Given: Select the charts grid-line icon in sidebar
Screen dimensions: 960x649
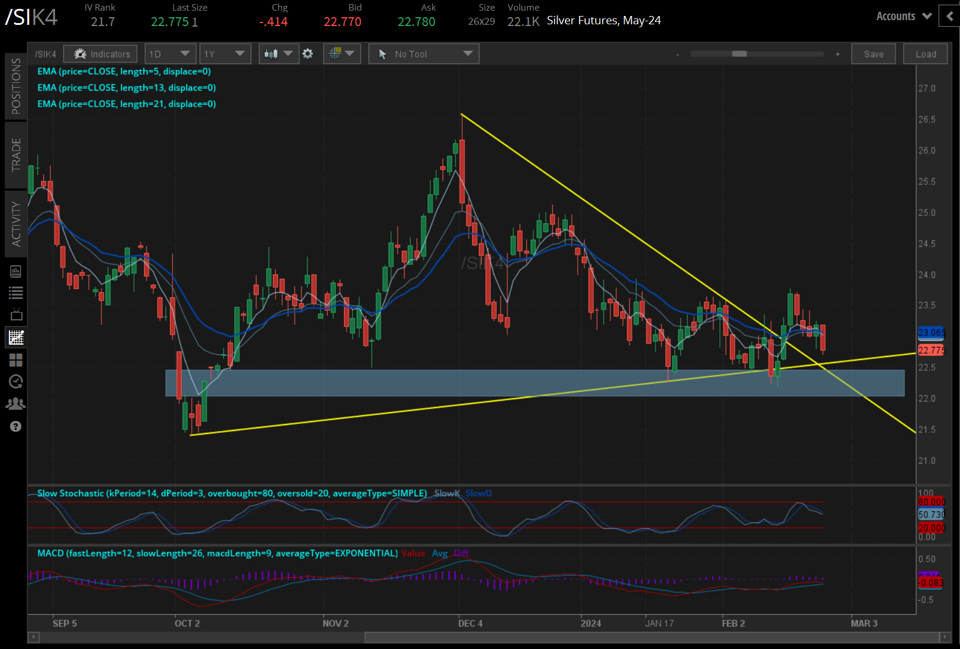Looking at the screenshot, I should (x=16, y=338).
